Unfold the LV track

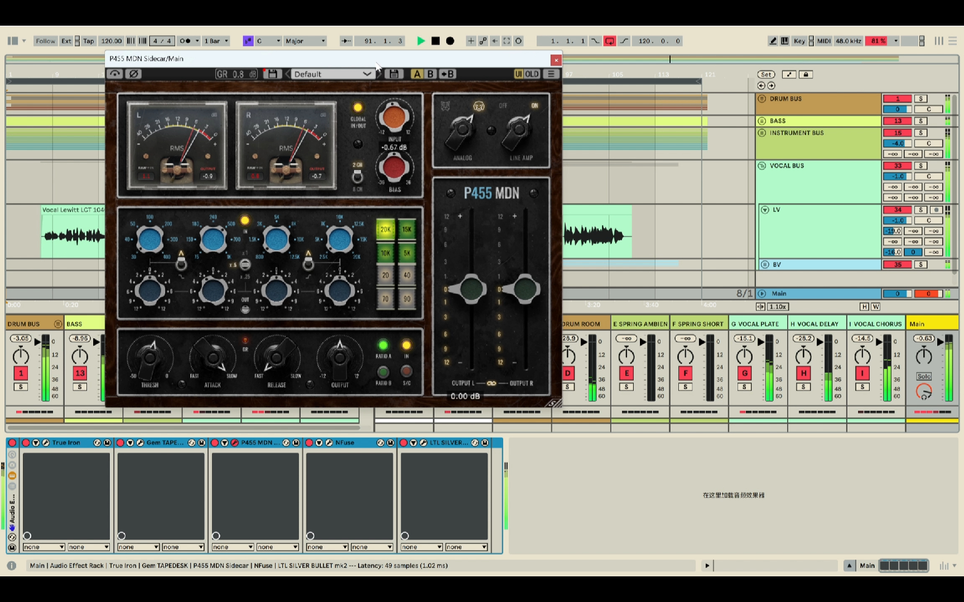[765, 210]
